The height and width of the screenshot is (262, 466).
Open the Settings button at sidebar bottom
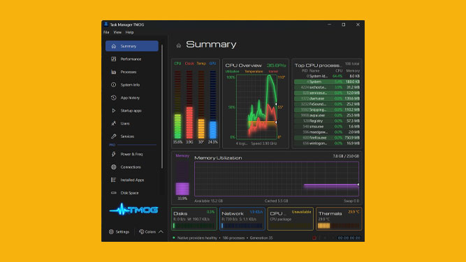(119, 232)
